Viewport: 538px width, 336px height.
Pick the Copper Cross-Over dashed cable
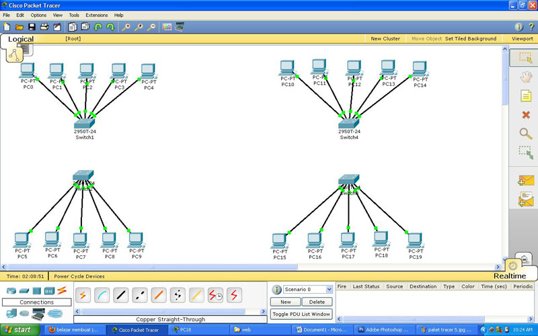(140, 295)
